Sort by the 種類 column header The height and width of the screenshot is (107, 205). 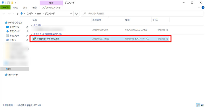tap(127, 20)
